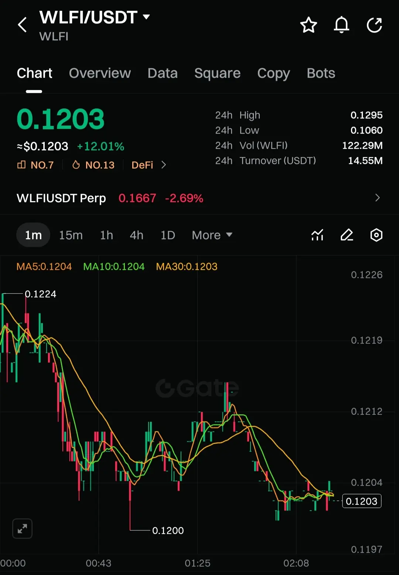The width and height of the screenshot is (399, 575).
Task: Tap the 00:43 time axis label
Action: [x=99, y=563]
